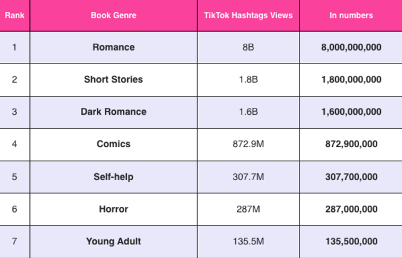Select the 872.9M views cell
This screenshot has width=402, height=258.
[248, 144]
